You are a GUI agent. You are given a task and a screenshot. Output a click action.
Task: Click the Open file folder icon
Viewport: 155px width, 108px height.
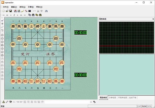[7, 11]
